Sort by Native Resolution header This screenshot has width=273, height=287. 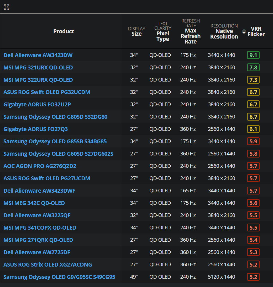click(224, 31)
